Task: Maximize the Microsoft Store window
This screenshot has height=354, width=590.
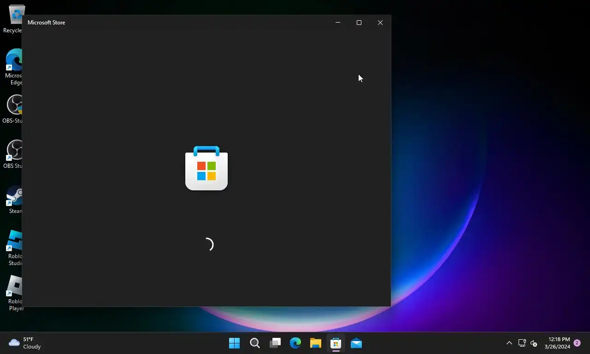Action: (x=359, y=23)
